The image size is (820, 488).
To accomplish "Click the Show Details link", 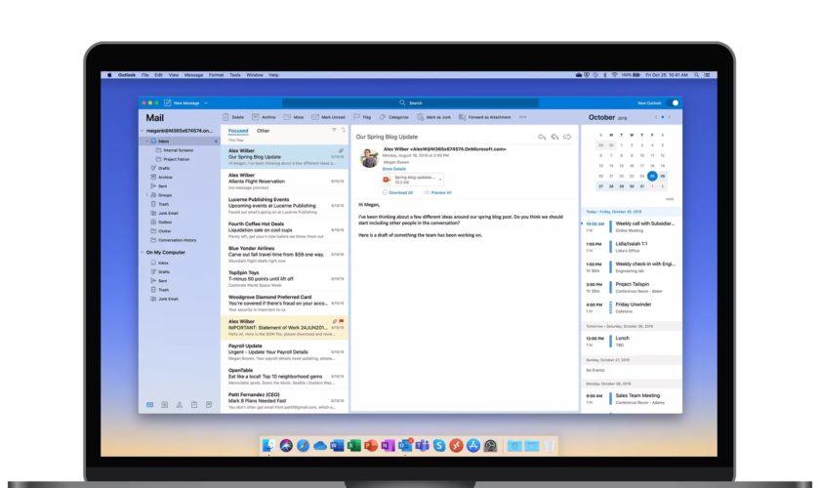I will tap(394, 169).
